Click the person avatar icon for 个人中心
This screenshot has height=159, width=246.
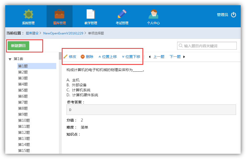[x=153, y=14]
